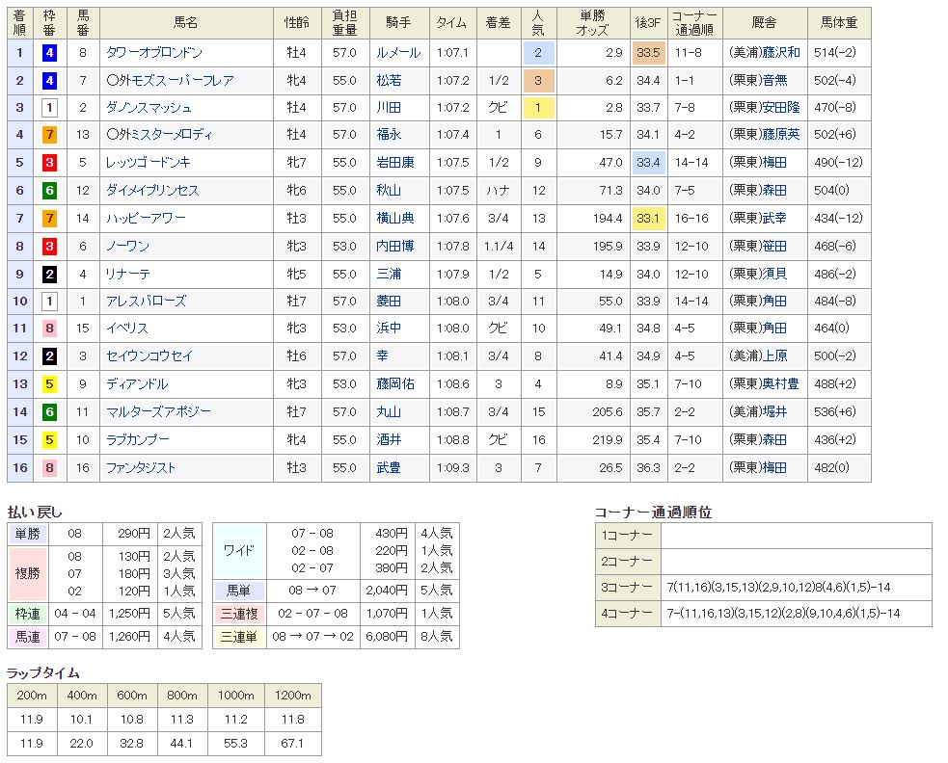Open horse link ディアンドル
948x763 pixels.
[137, 383]
